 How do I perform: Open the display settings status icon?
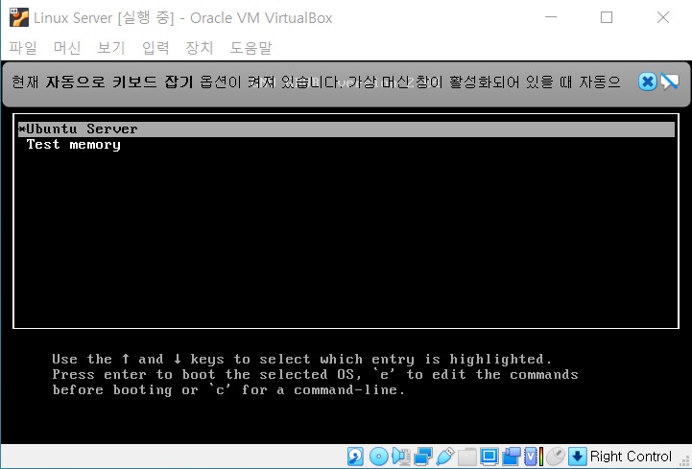[x=489, y=457]
